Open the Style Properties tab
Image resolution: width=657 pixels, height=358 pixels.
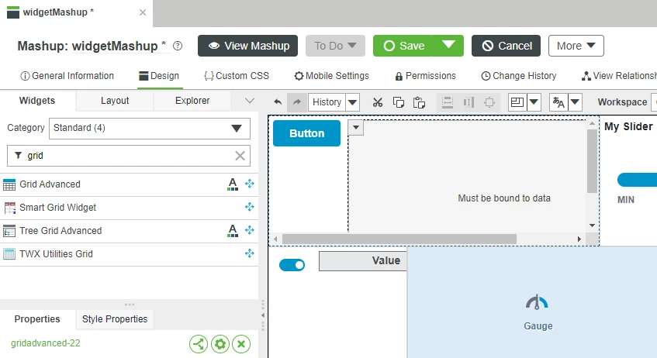[115, 319]
